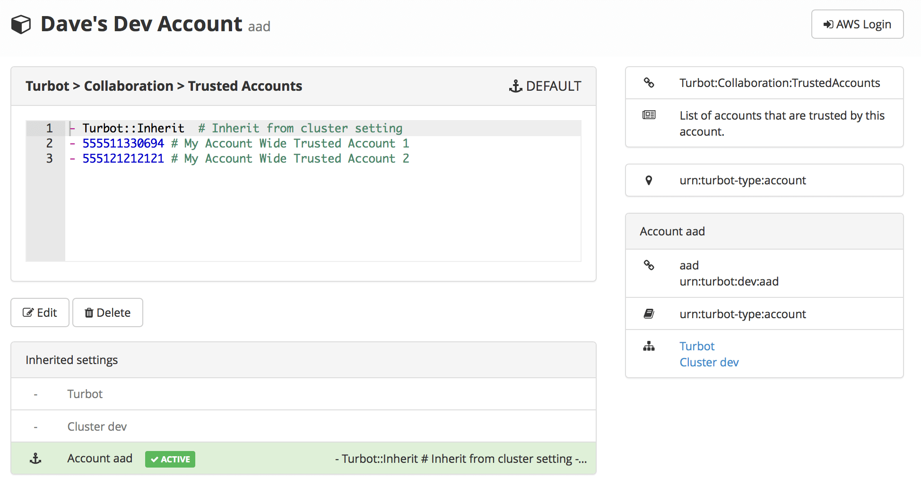This screenshot has width=921, height=486.
Task: Click the Delete button
Action: click(x=108, y=312)
